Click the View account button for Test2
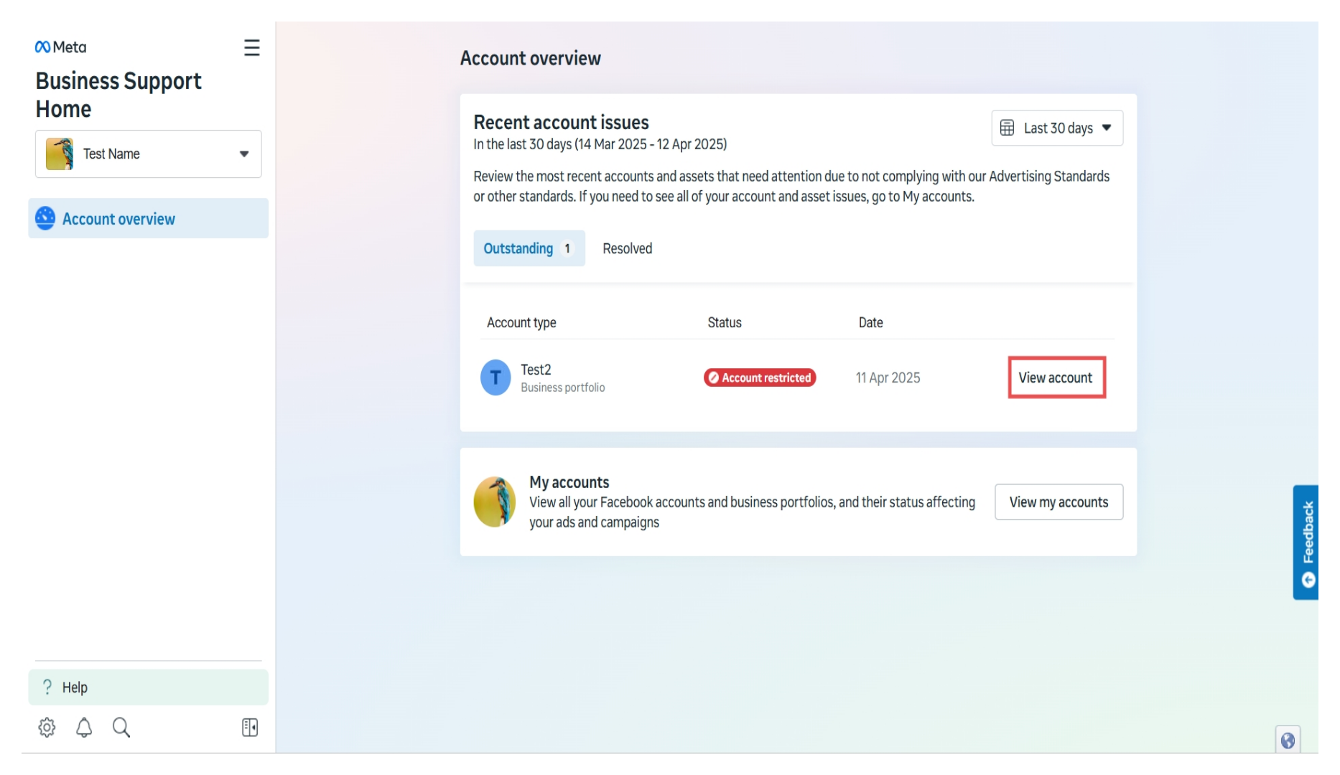This screenshot has height=775, width=1340. 1056,377
